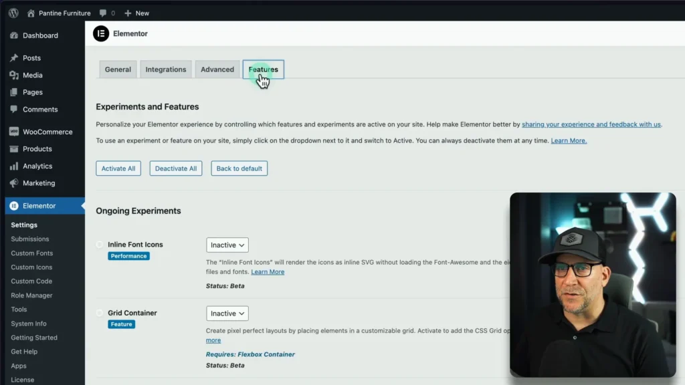Image resolution: width=685 pixels, height=385 pixels.
Task: Click the home icon beside Pantine Furniture
Action: click(31, 13)
